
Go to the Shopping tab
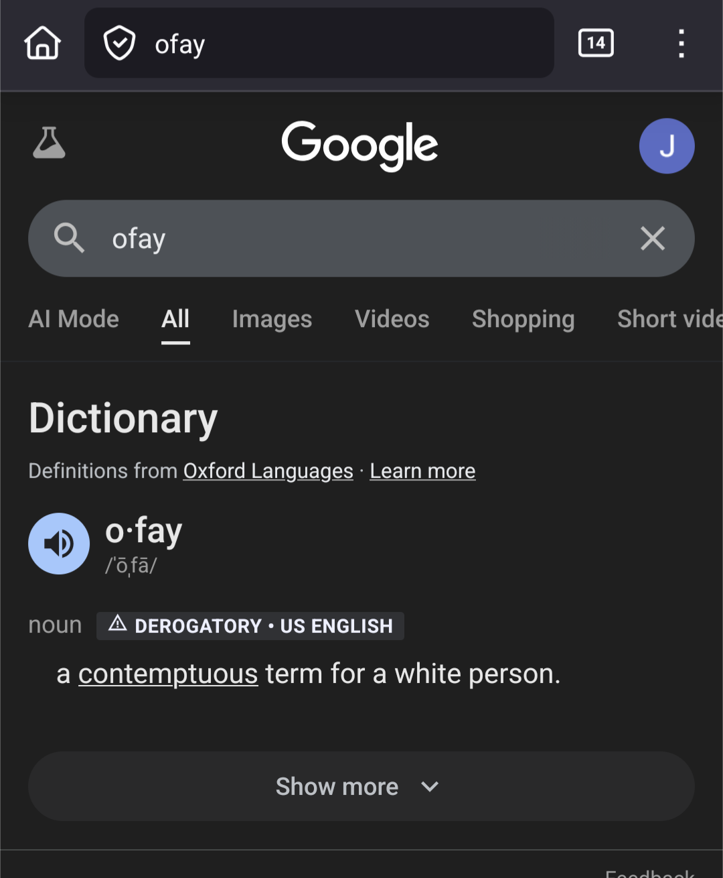pos(523,319)
